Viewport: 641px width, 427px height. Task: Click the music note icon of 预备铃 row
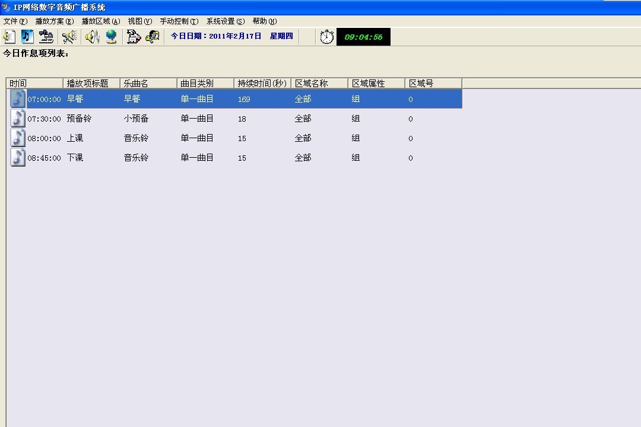coord(18,118)
